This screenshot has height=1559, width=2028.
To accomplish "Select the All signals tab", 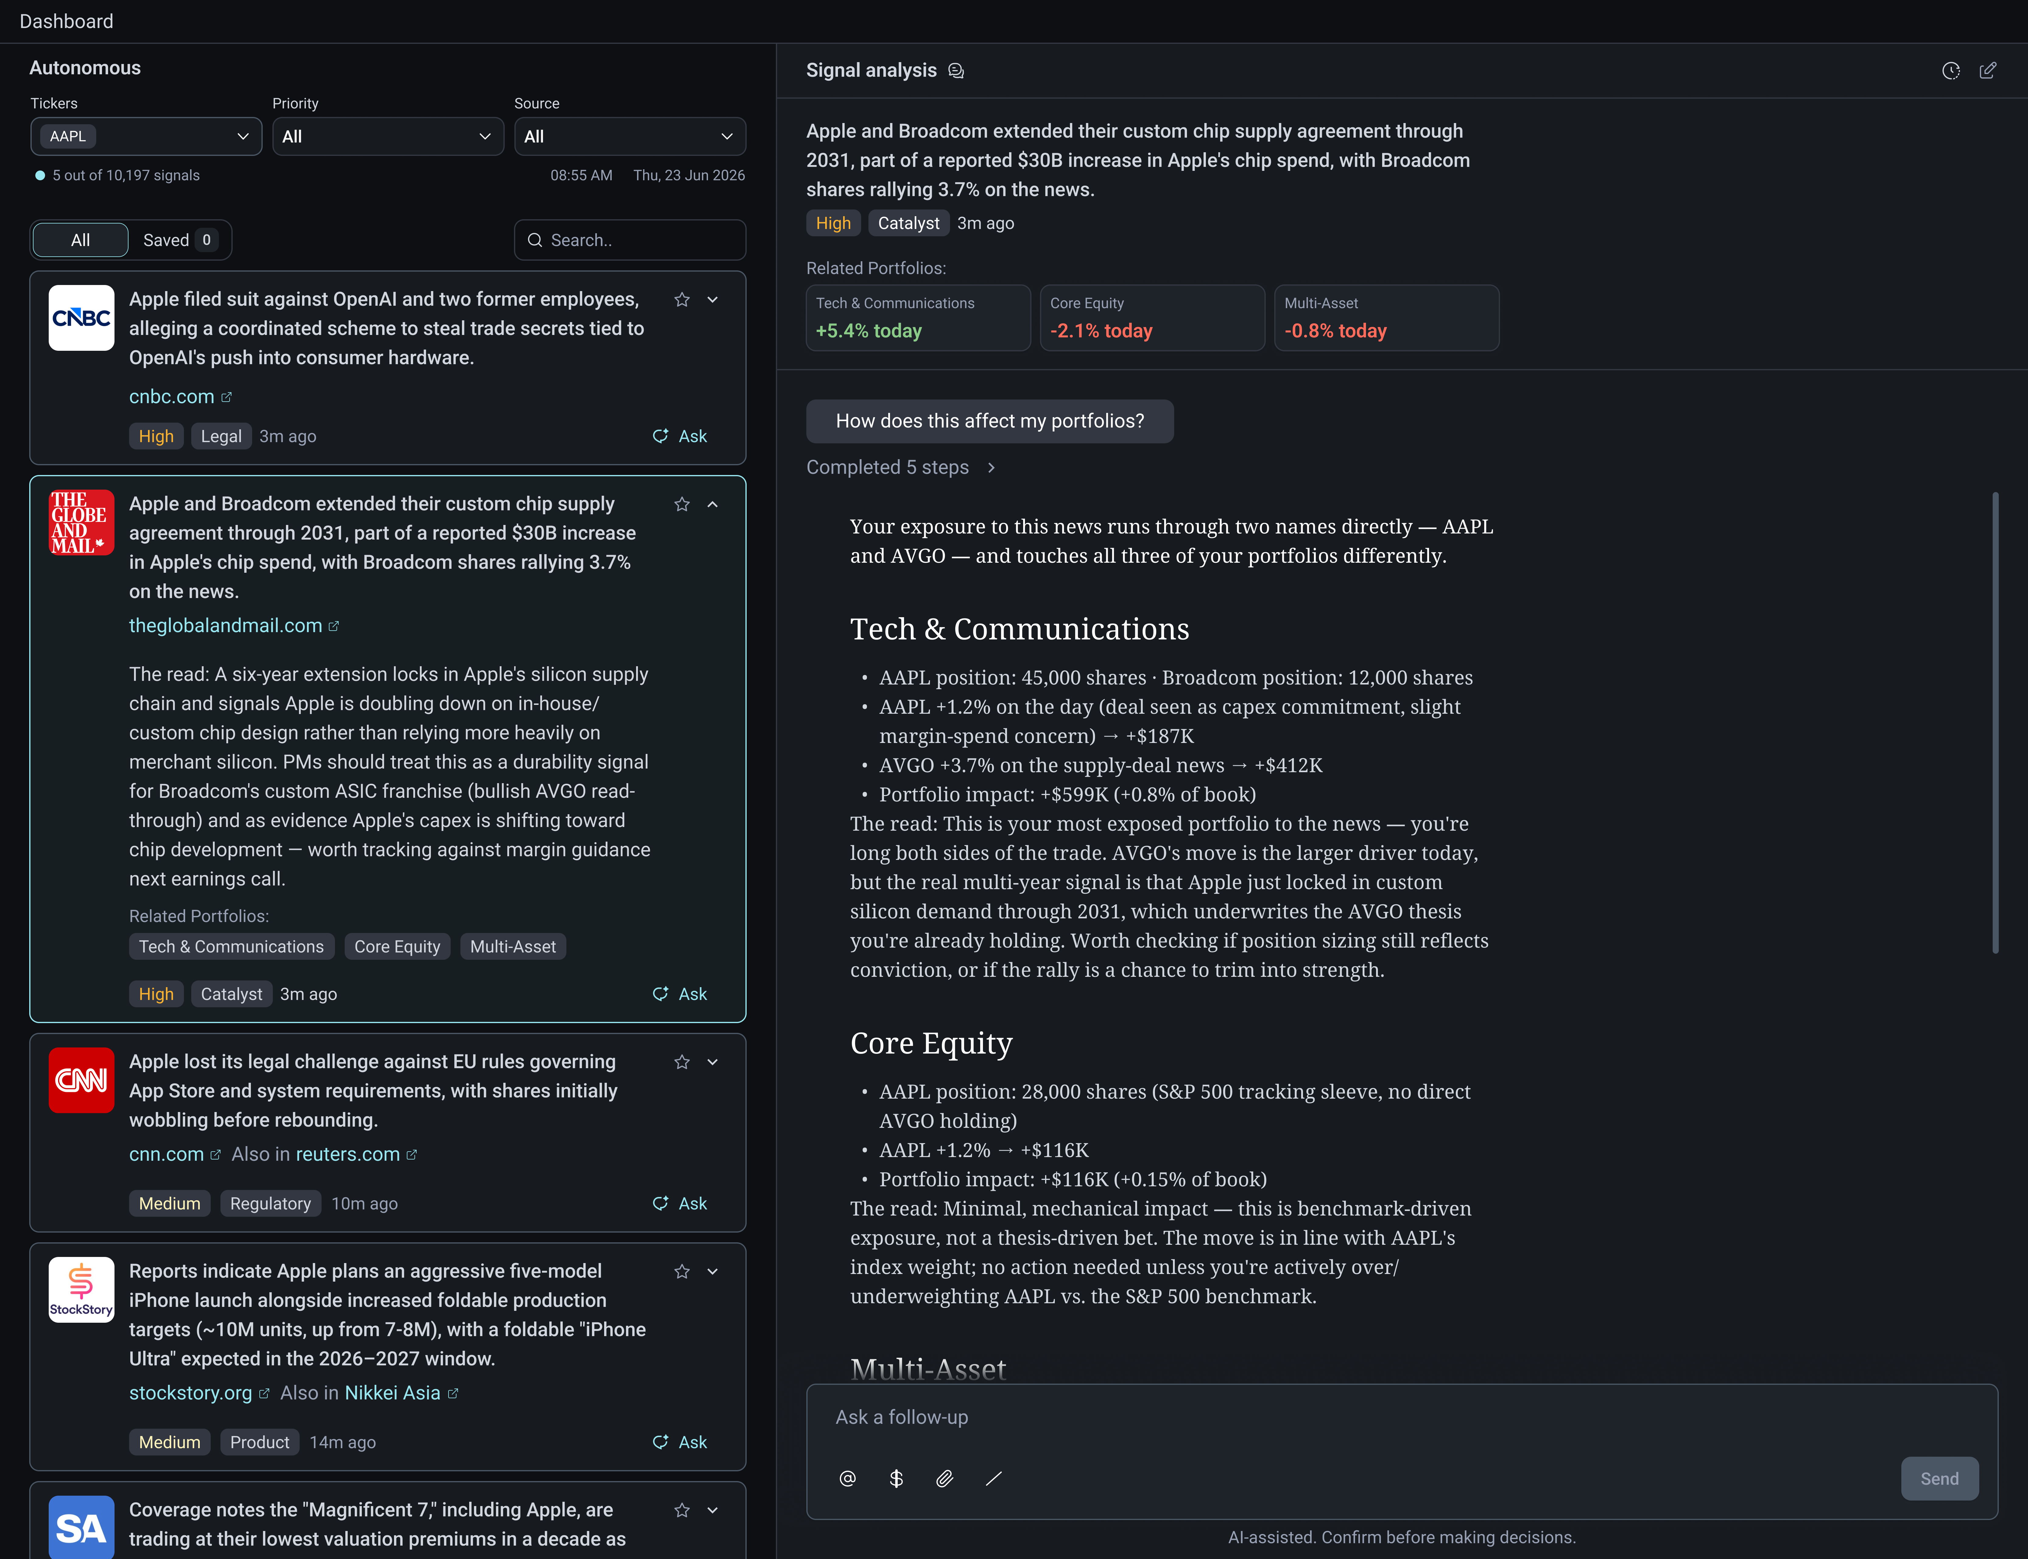I will pyautogui.click(x=81, y=240).
